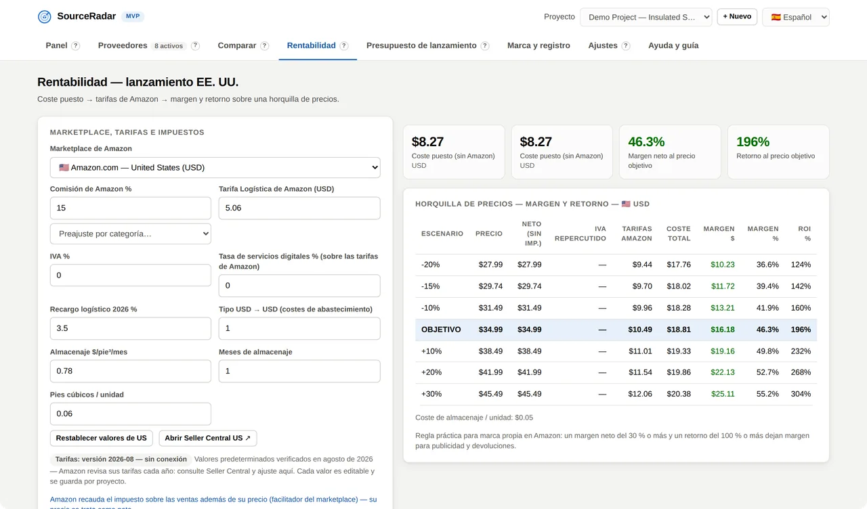Click the $10.23 margin value
This screenshot has width=867, height=509.
(x=723, y=265)
